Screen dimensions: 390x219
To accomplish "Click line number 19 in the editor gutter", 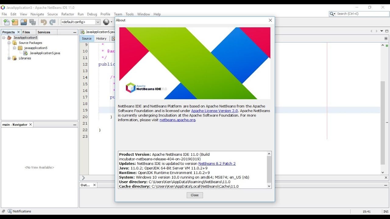I will (85, 110).
